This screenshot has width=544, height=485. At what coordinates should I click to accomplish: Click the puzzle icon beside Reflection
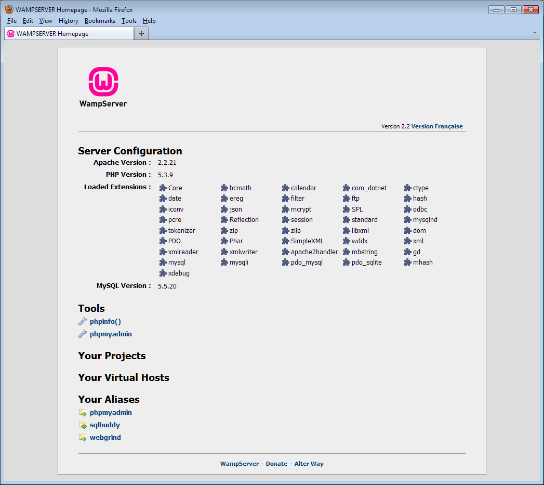pyautogui.click(x=224, y=220)
